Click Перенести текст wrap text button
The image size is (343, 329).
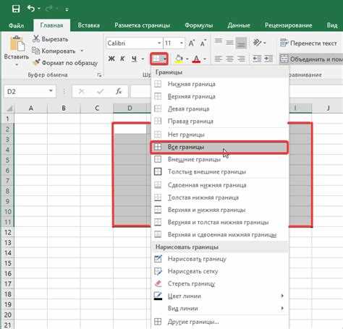click(x=308, y=43)
